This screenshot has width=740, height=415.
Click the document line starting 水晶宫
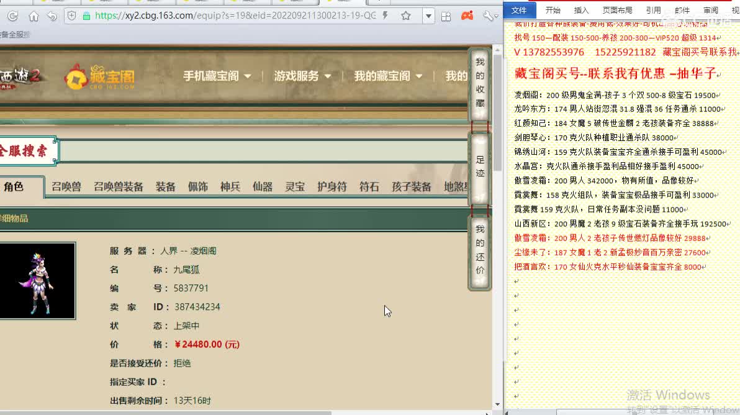608,166
